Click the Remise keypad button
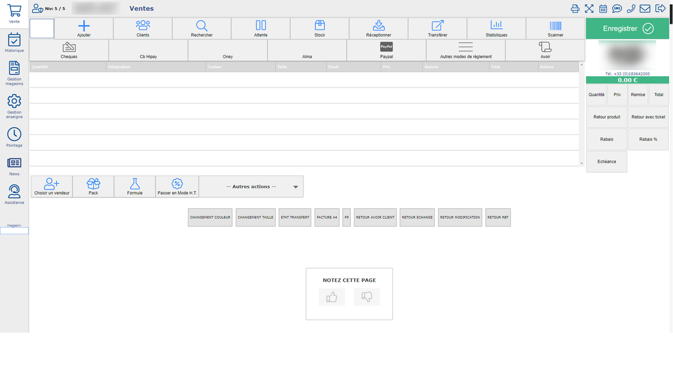The image size is (673, 378). (x=638, y=95)
